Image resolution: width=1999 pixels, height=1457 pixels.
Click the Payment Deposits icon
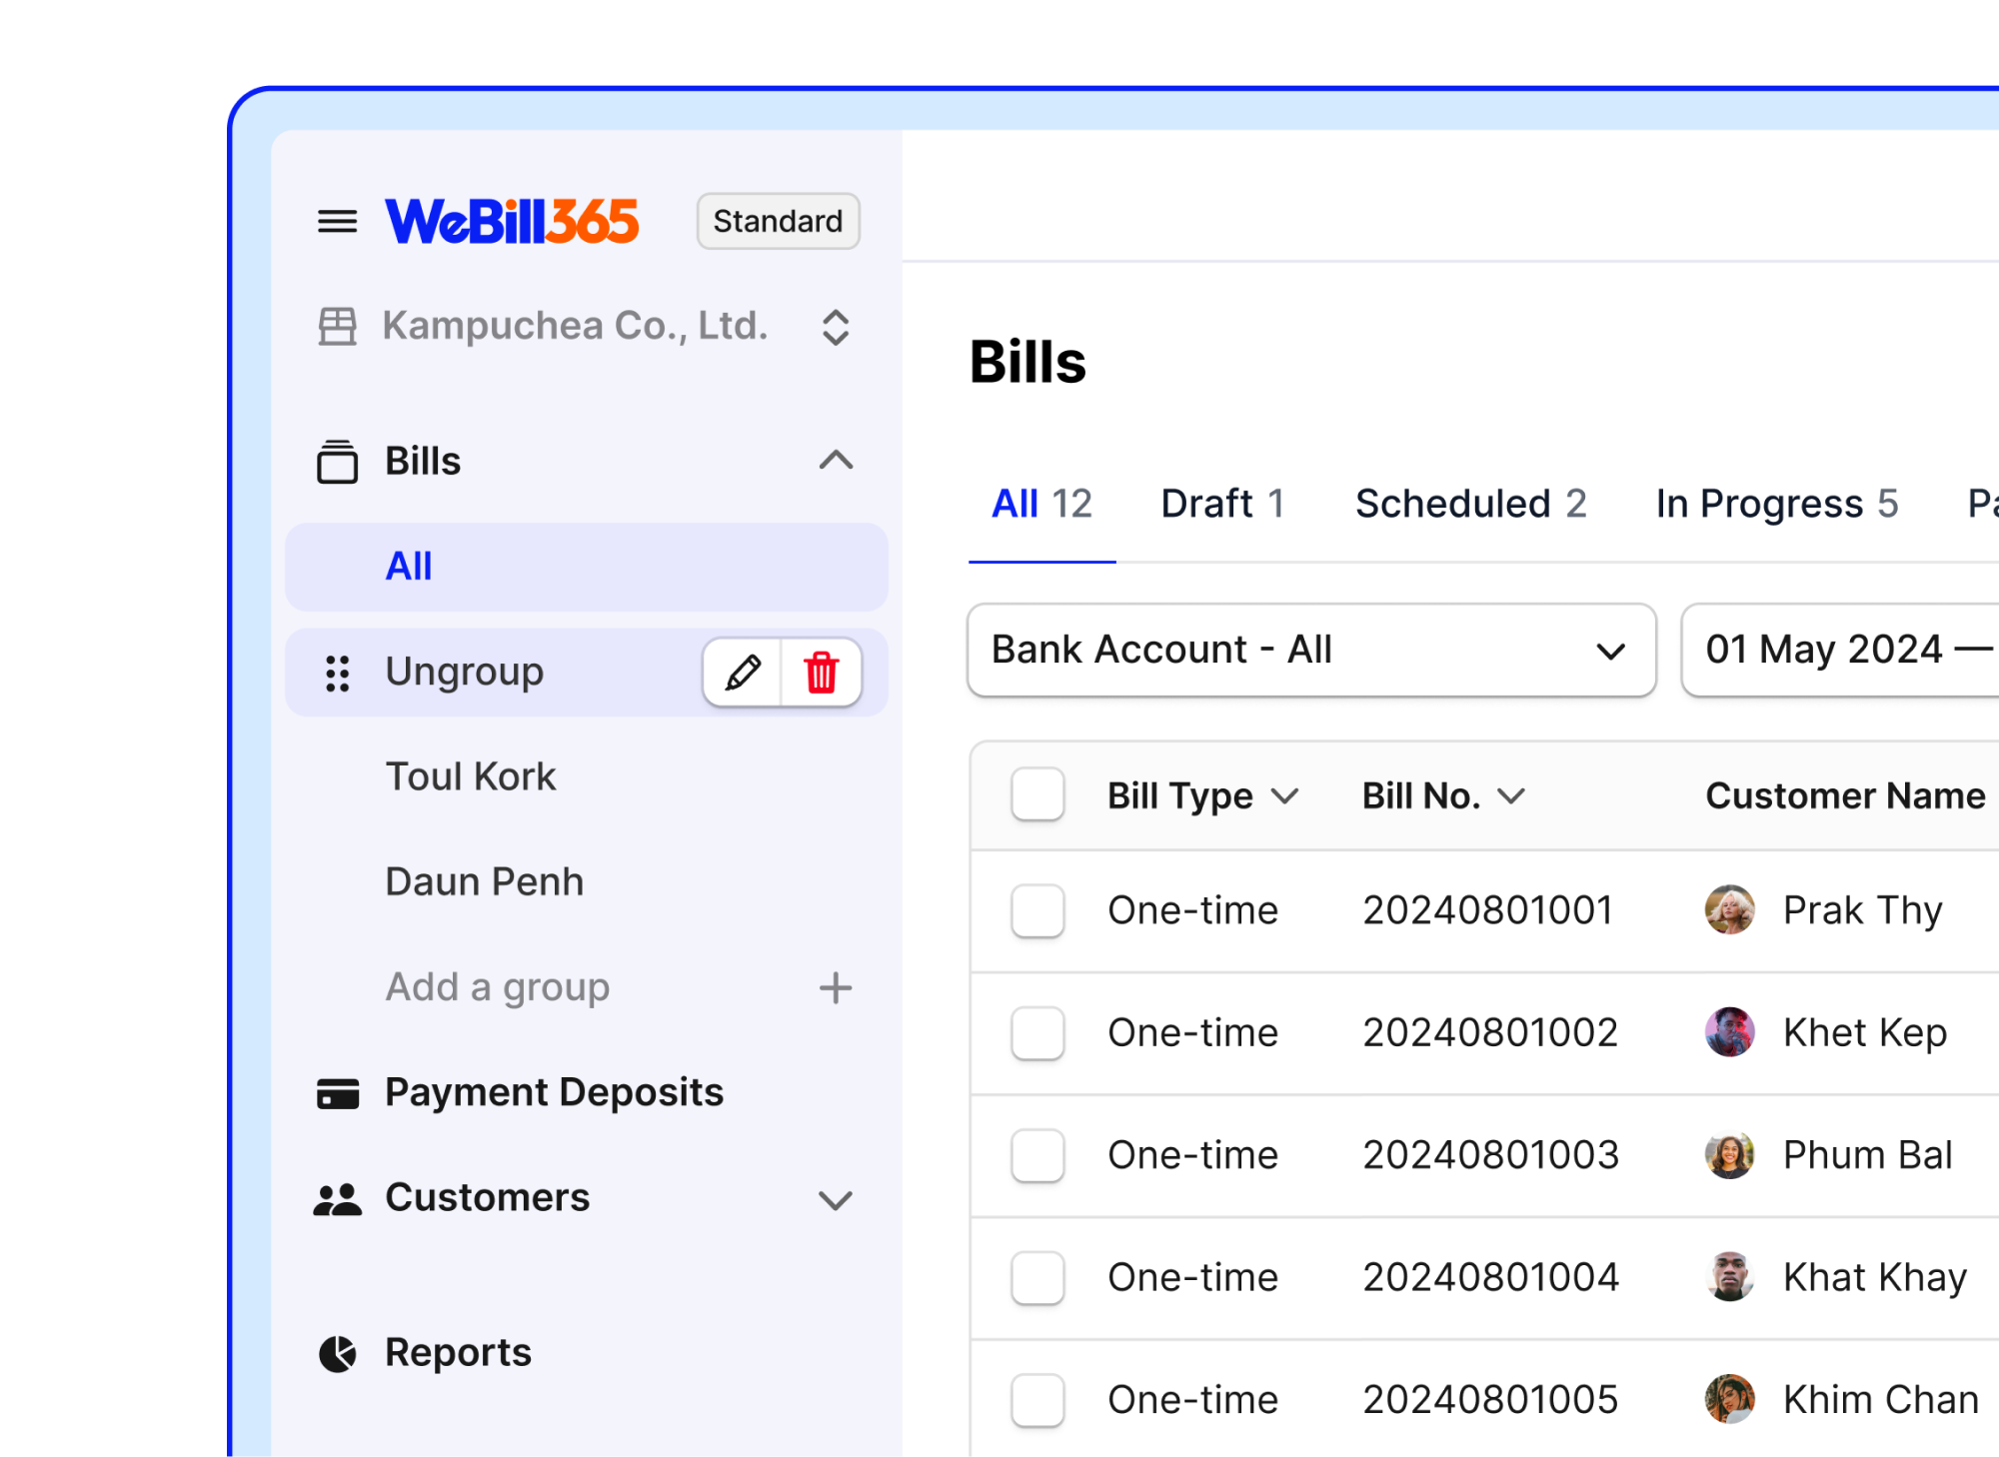(x=339, y=1091)
